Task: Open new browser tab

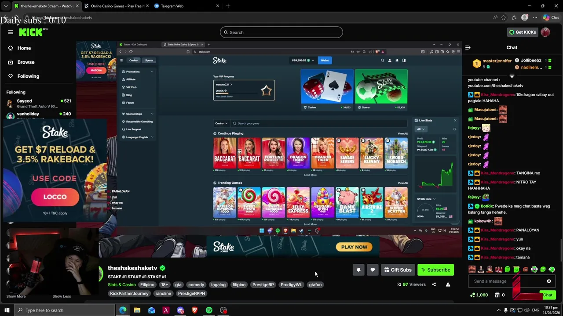Action: [228, 6]
